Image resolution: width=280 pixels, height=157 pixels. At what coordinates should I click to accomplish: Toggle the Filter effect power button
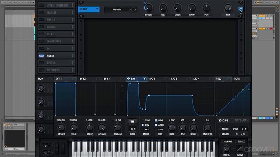click(241, 9)
